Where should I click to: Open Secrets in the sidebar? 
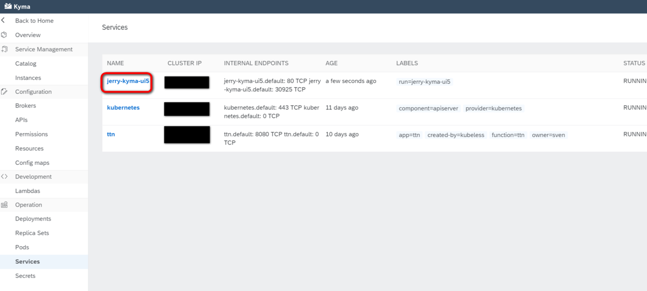coord(25,276)
